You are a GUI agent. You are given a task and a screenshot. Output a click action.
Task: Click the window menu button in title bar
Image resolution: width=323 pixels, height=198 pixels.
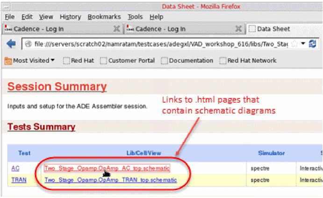click(x=7, y=7)
